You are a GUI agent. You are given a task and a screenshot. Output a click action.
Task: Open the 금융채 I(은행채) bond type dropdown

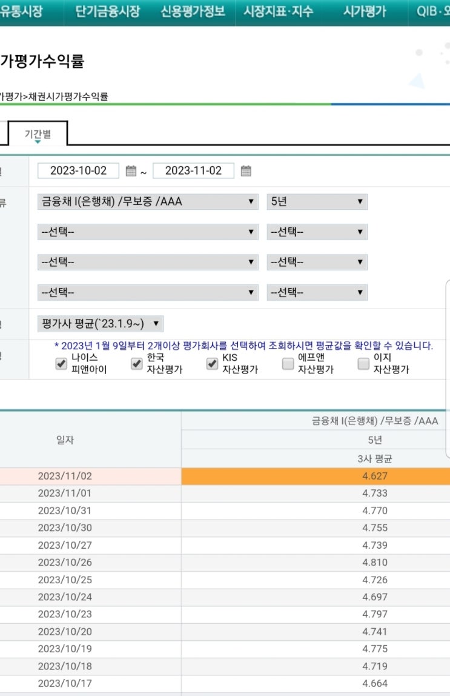[148, 201]
